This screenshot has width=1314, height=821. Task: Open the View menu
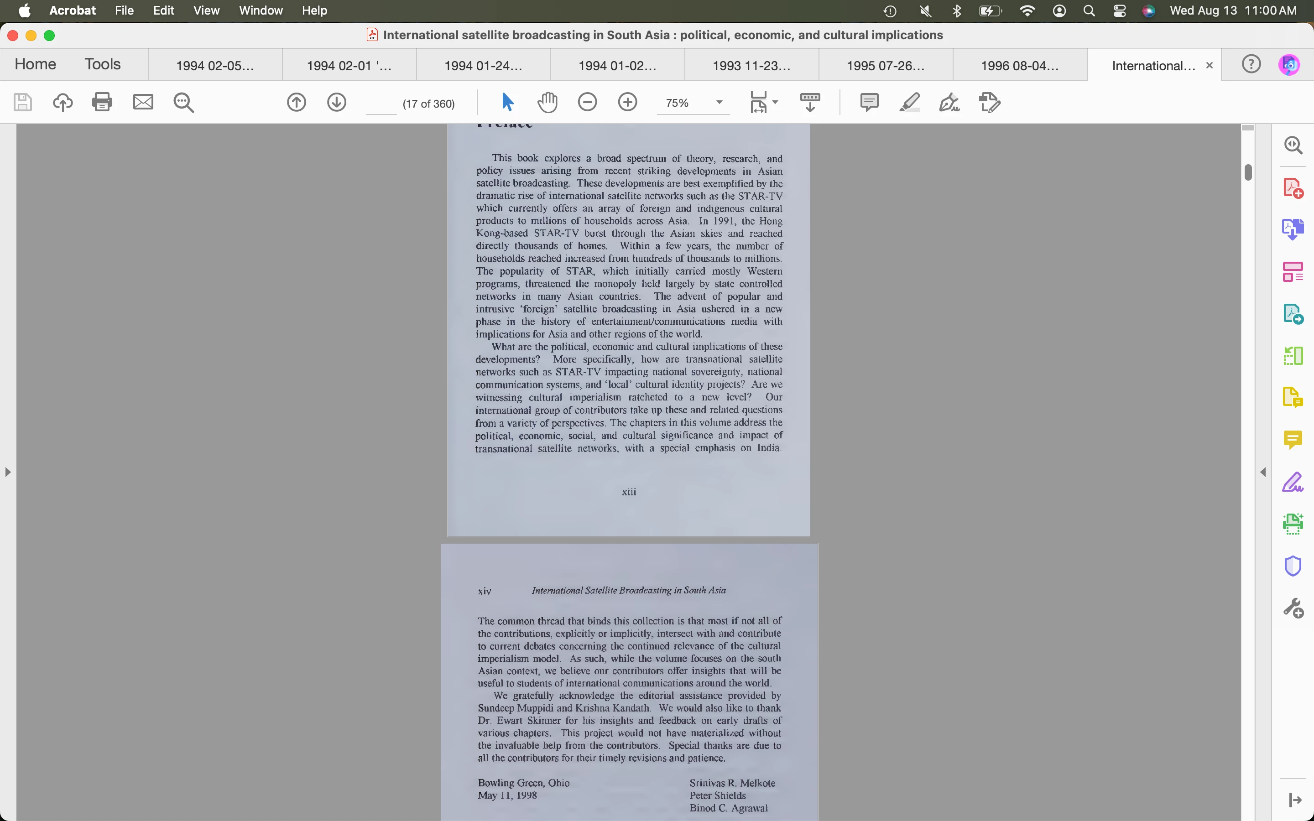click(206, 10)
